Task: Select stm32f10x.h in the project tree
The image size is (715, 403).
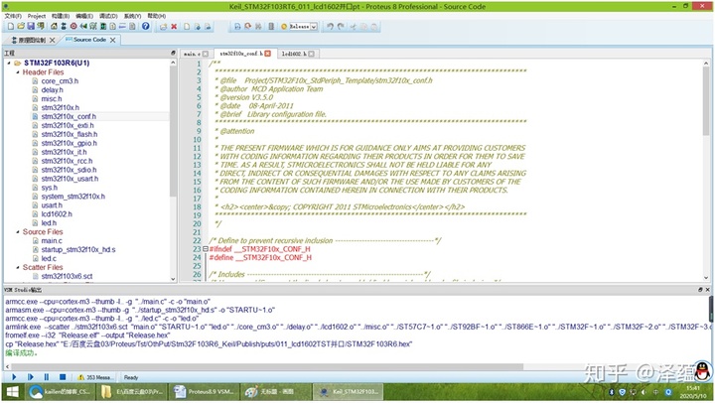Action: 60,107
